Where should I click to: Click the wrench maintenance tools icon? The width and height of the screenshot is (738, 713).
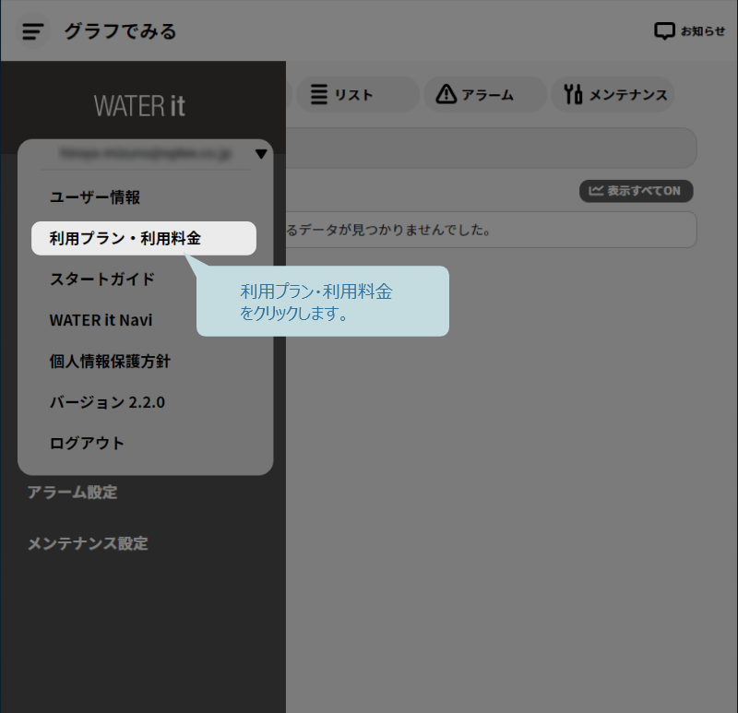pyautogui.click(x=573, y=94)
